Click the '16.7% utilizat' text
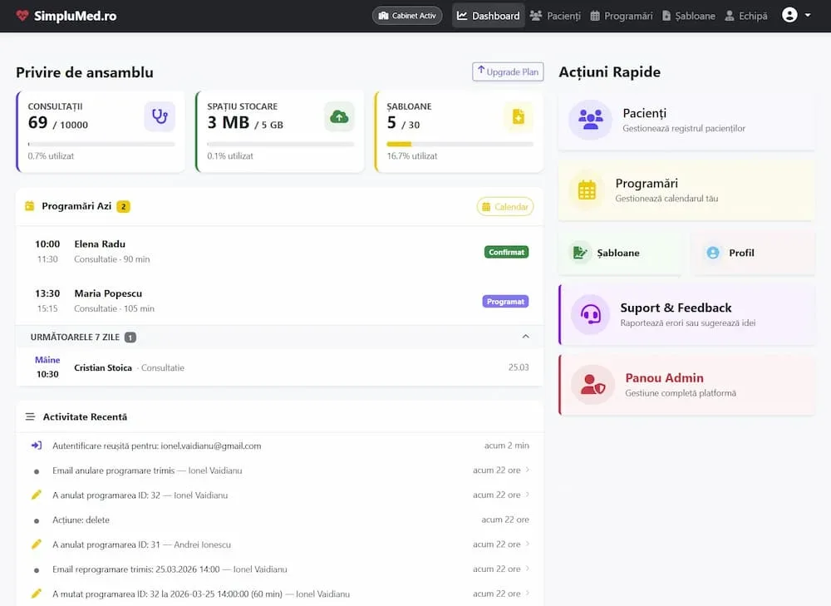The width and height of the screenshot is (831, 606). tap(412, 156)
